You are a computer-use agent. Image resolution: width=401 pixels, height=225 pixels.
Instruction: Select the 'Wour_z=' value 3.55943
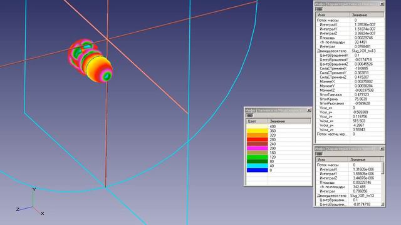click(359, 129)
